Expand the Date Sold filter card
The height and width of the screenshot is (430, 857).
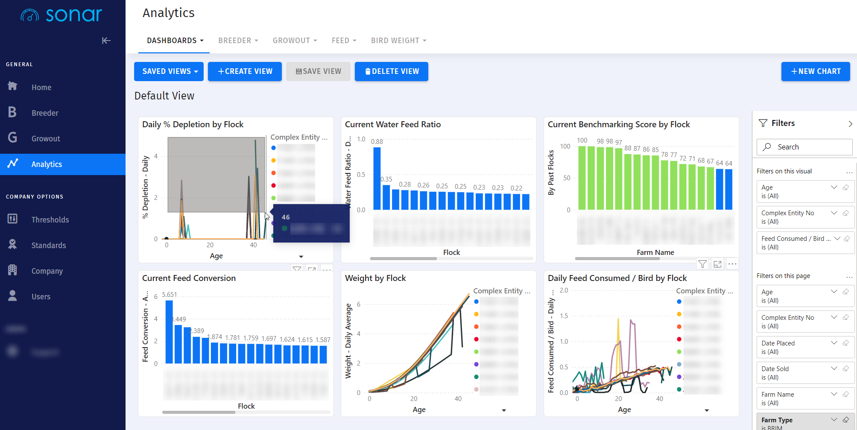[834, 369]
